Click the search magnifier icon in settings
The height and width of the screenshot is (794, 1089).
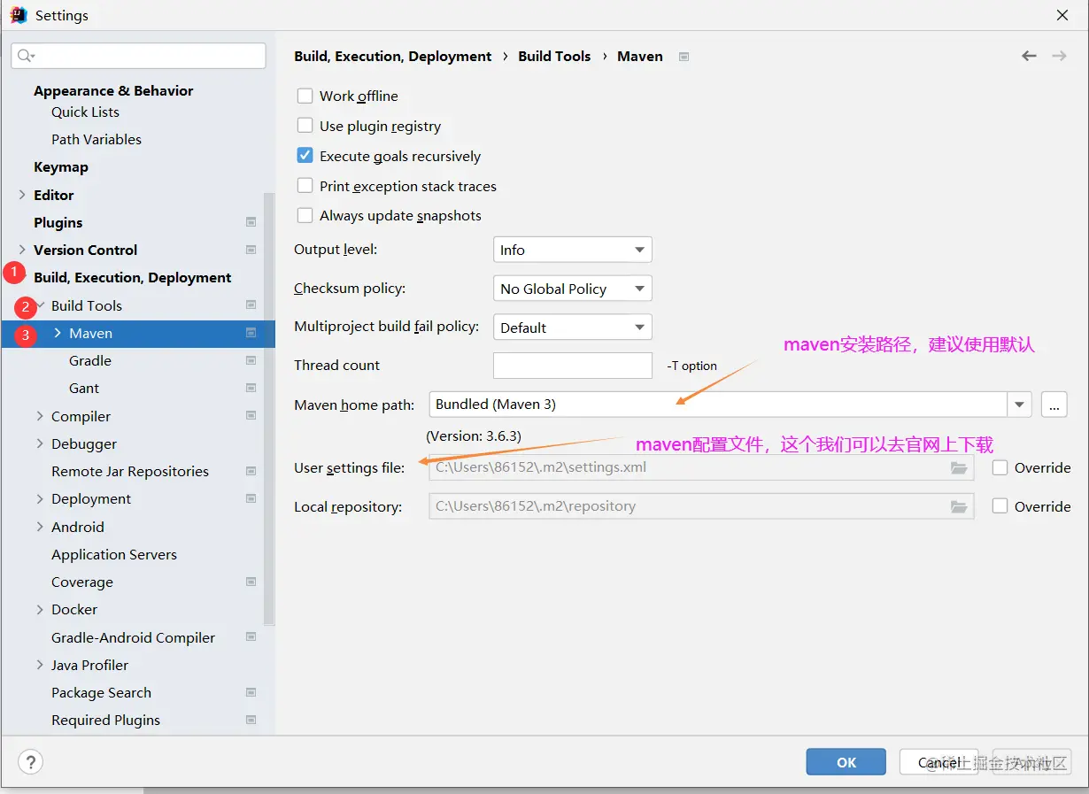(25, 56)
